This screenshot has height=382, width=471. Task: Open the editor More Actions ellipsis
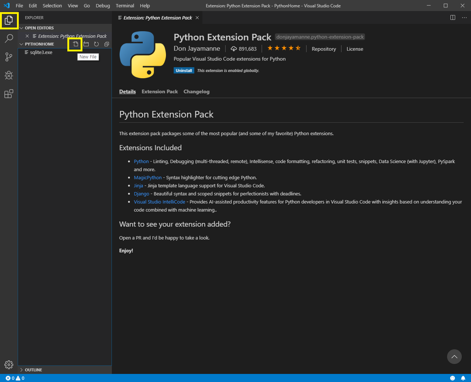464,18
